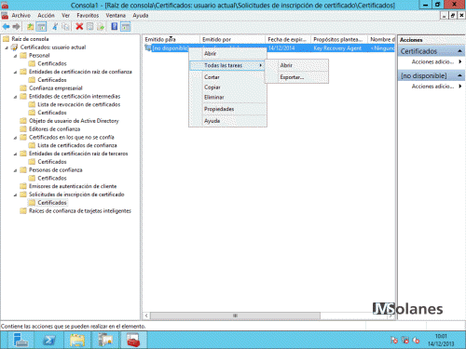Collapse the [no disponible] section in Acciones pane
Viewport: 466px width, 349px height.
pyautogui.click(x=459, y=75)
